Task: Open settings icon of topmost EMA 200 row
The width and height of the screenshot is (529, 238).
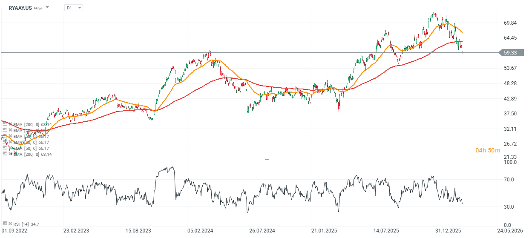Action: tap(5, 124)
